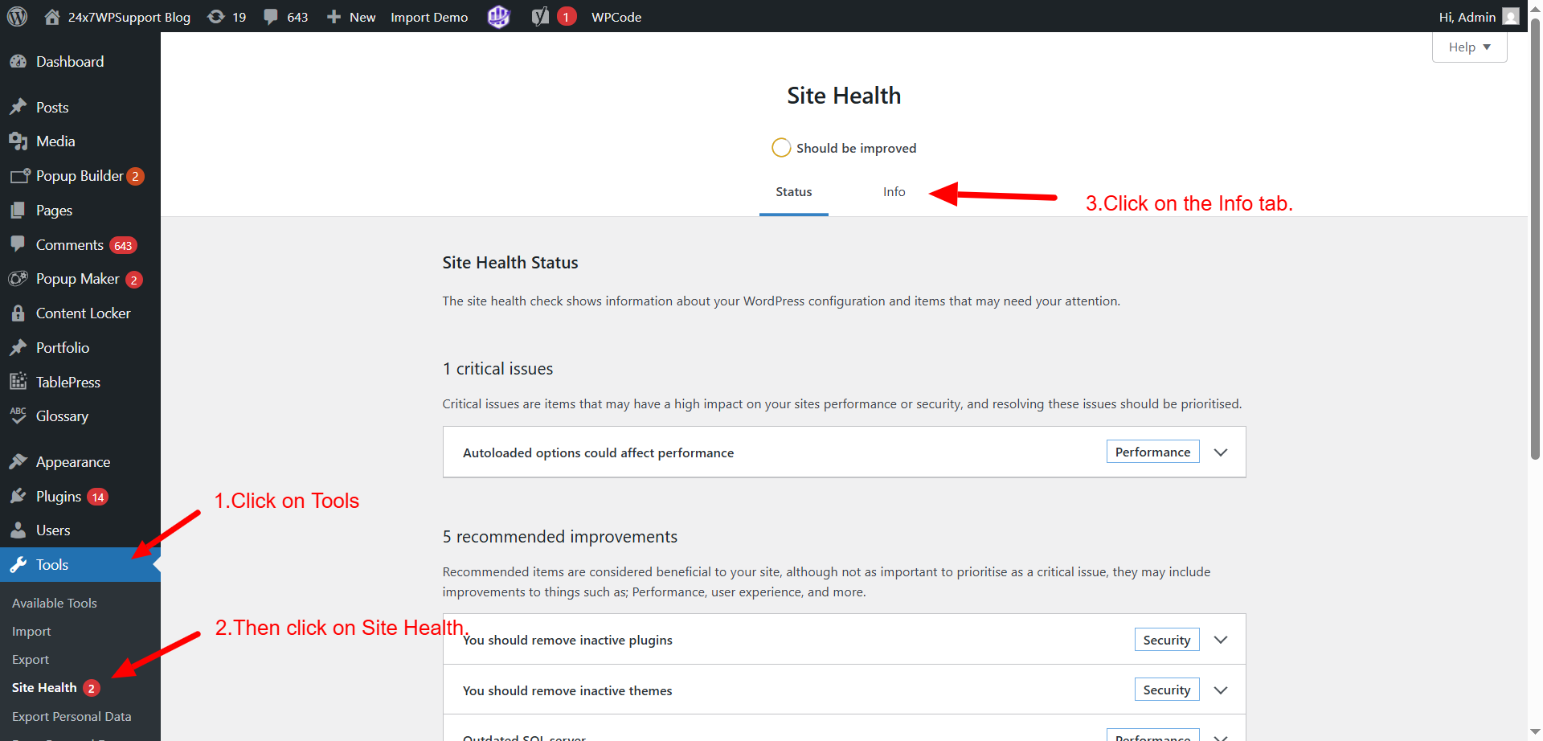This screenshot has height=741, width=1543.
Task: Click the Posts pin icon
Action: pos(18,107)
